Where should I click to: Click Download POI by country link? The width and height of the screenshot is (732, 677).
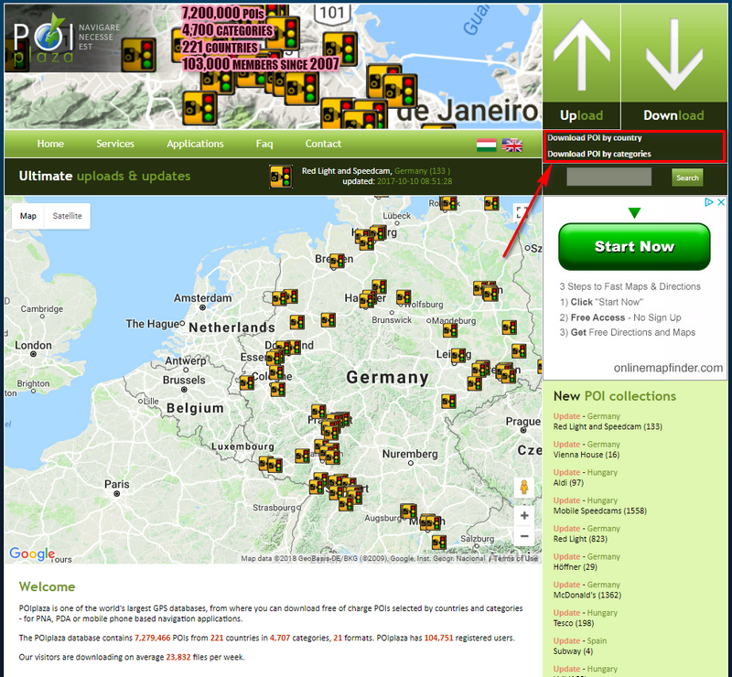pos(594,138)
